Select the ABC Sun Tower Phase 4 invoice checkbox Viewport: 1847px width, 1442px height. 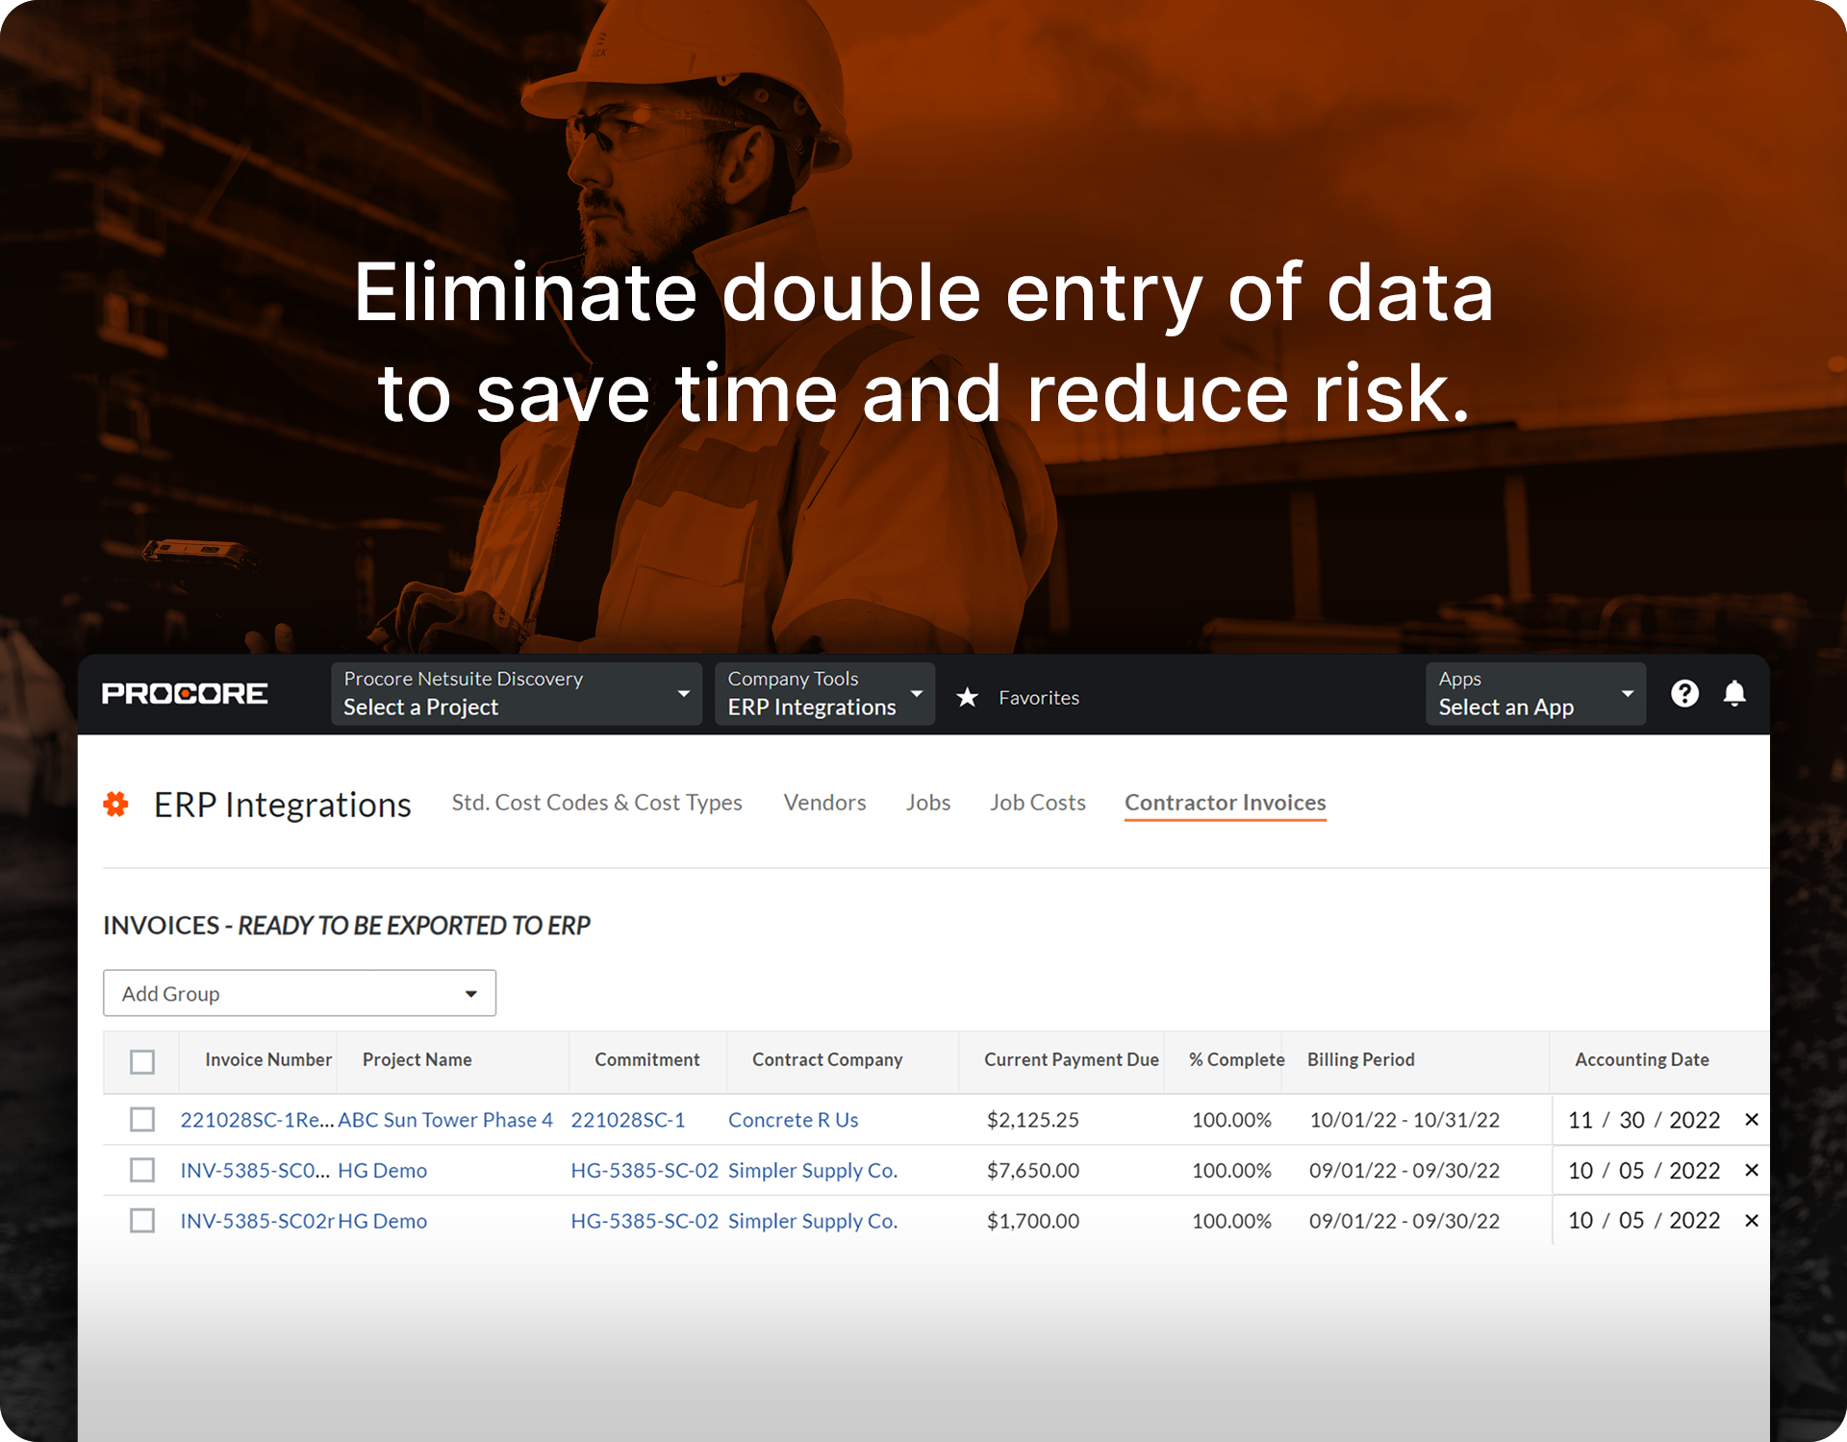coord(142,1120)
